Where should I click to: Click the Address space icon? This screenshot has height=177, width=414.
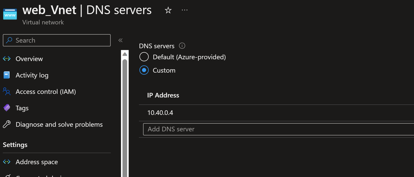click(x=7, y=162)
